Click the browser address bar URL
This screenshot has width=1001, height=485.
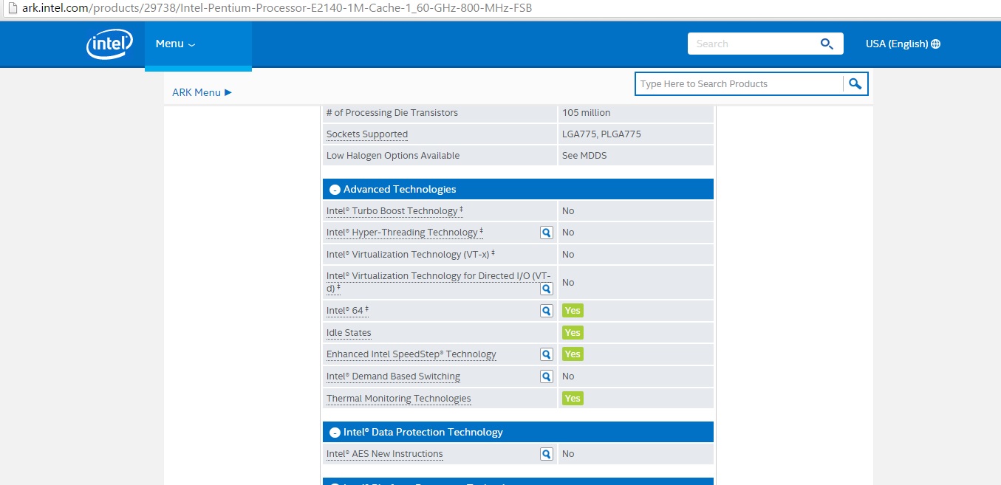click(x=277, y=9)
